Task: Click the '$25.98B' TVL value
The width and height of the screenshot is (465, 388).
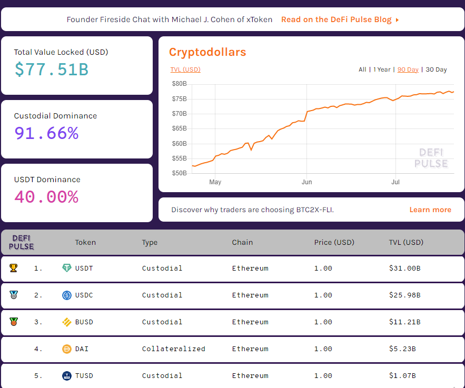Action: (405, 295)
